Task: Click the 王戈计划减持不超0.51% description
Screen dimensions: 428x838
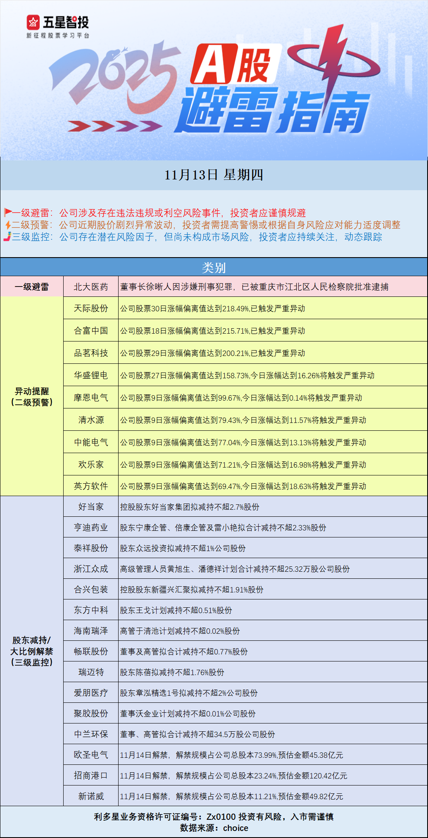Action: 176,610
